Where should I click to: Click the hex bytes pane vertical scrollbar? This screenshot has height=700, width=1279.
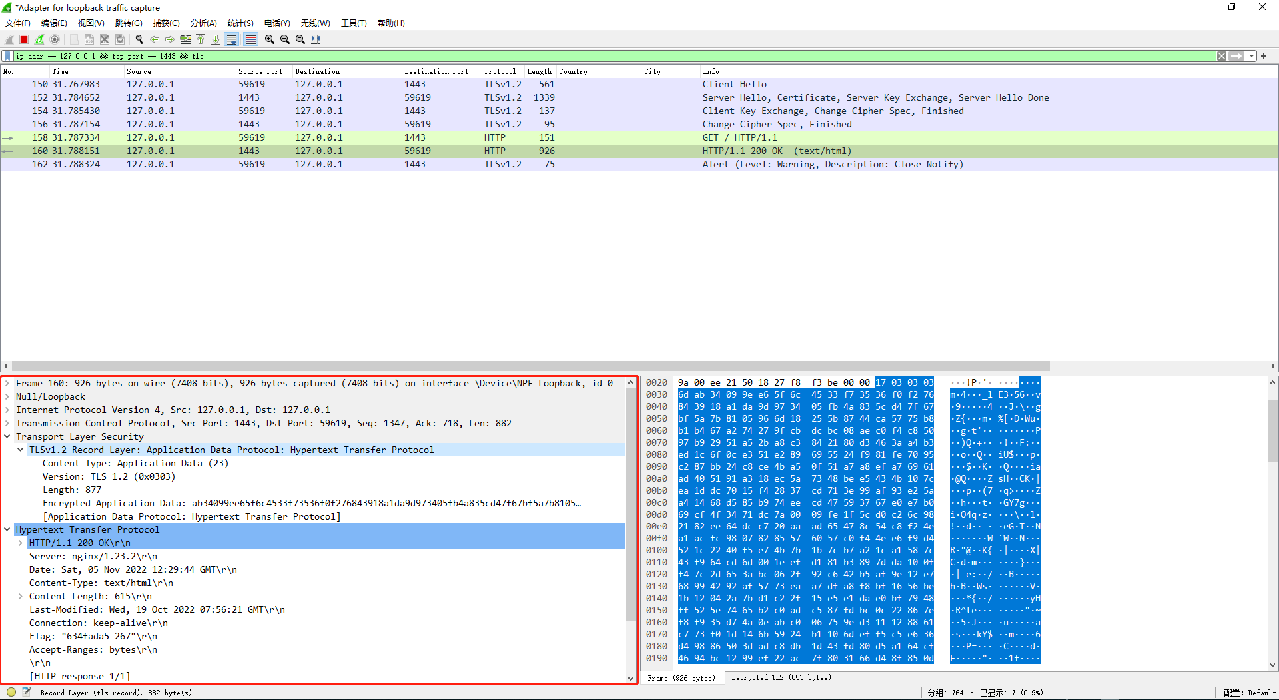click(1272, 432)
